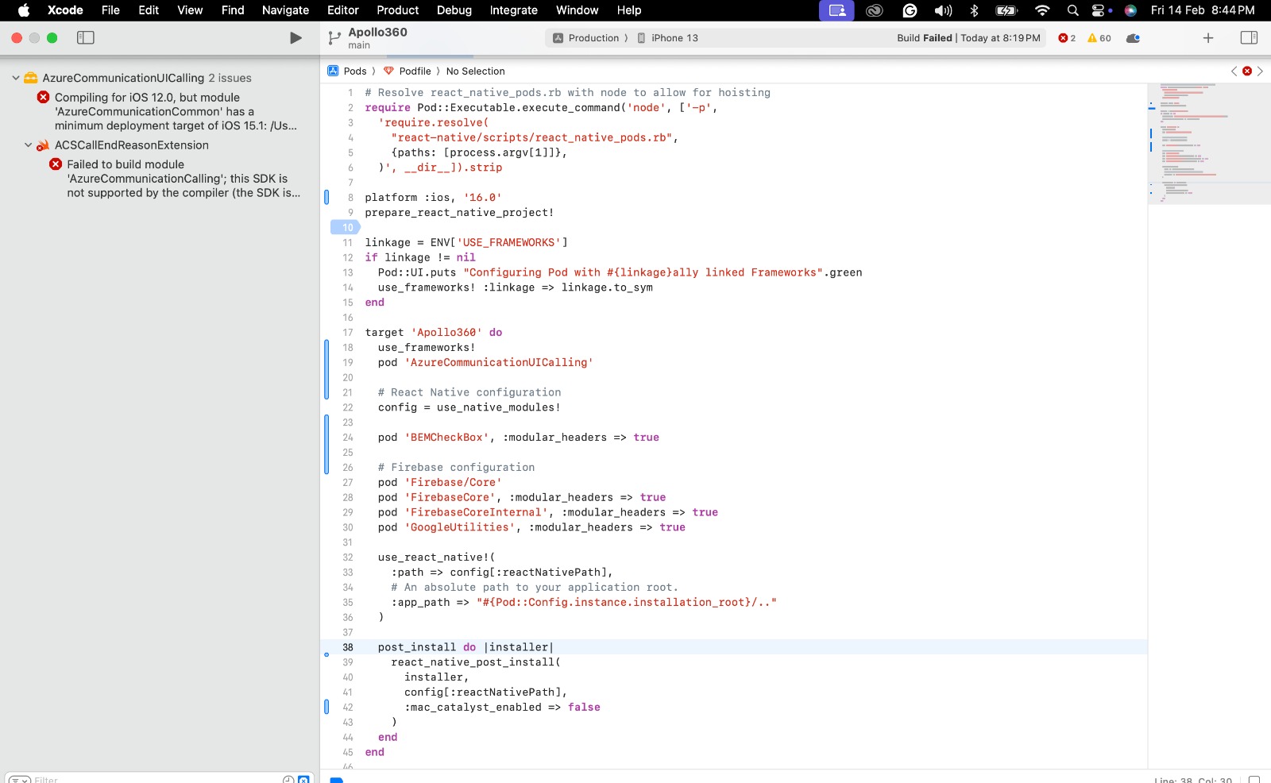This screenshot has width=1271, height=783.
Task: Click 'AzureCommunicationUICalling' pod string on line 19
Action: click(499, 363)
